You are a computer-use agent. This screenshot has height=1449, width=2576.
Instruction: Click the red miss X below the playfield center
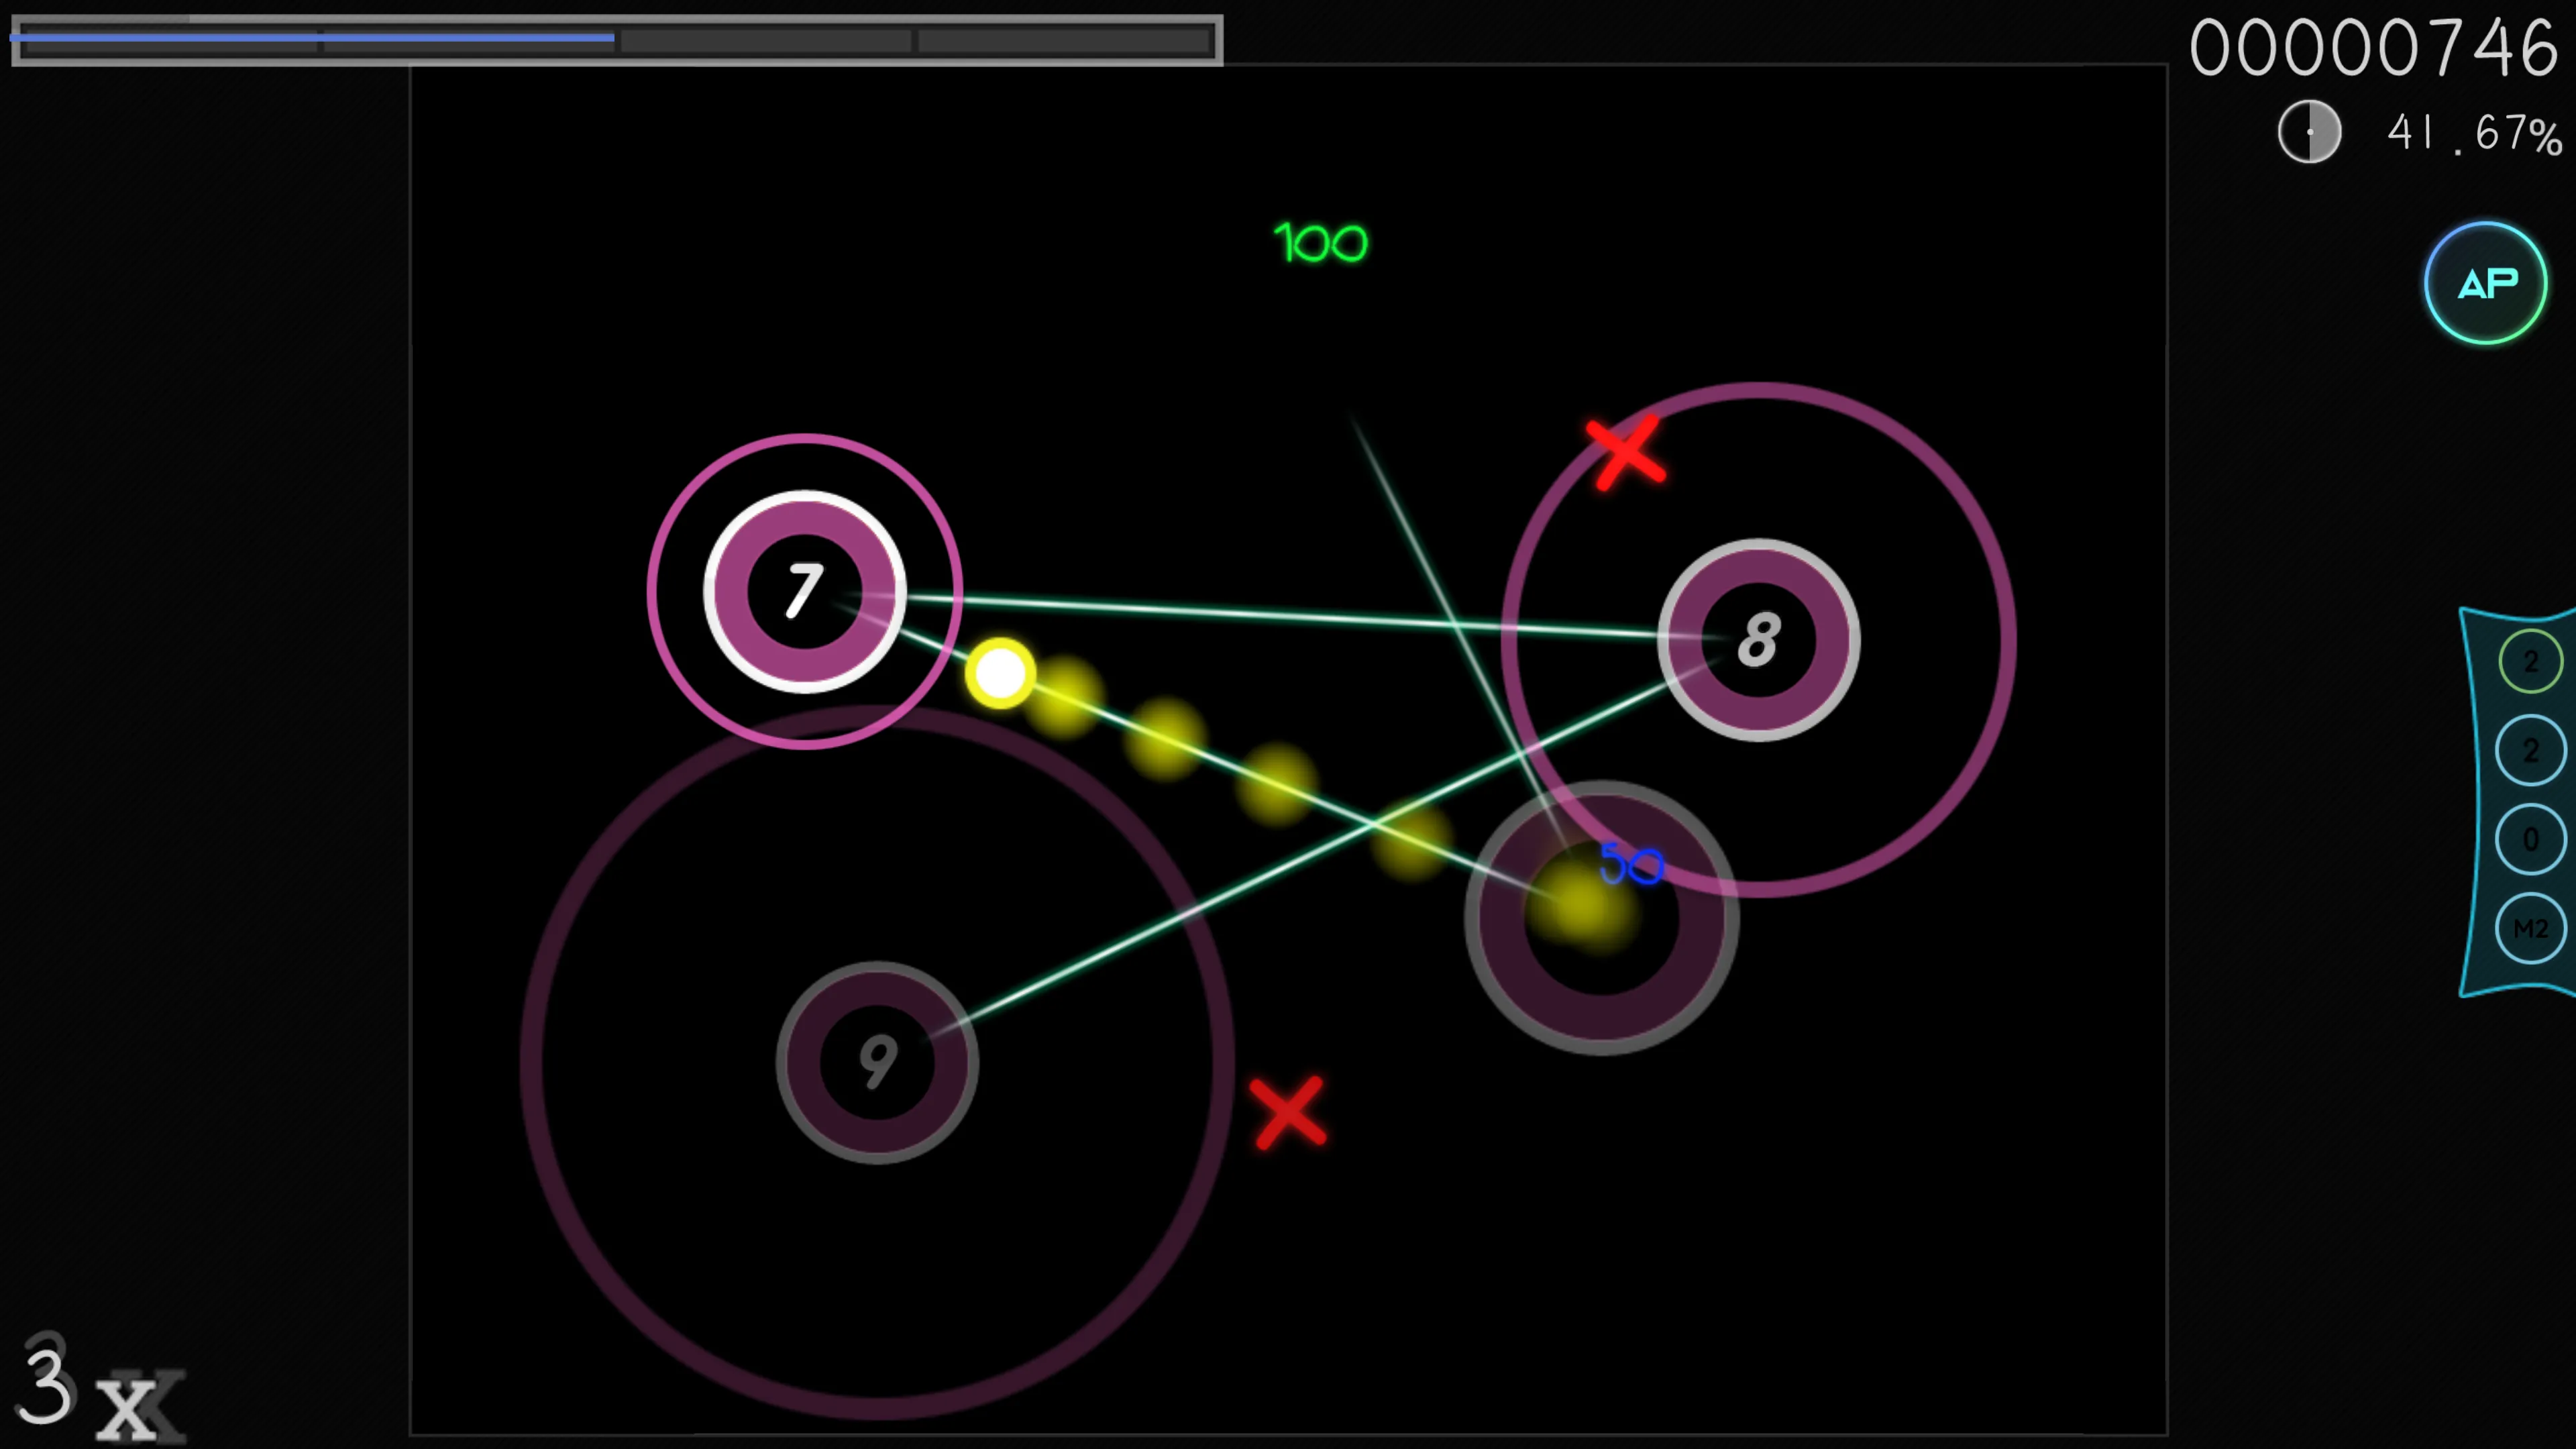pos(1288,1112)
